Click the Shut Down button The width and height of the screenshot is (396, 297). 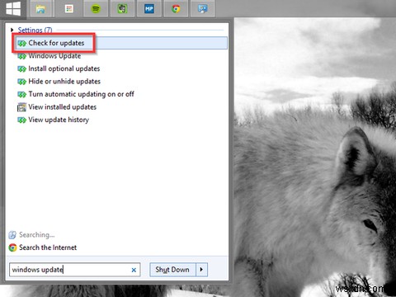click(172, 270)
